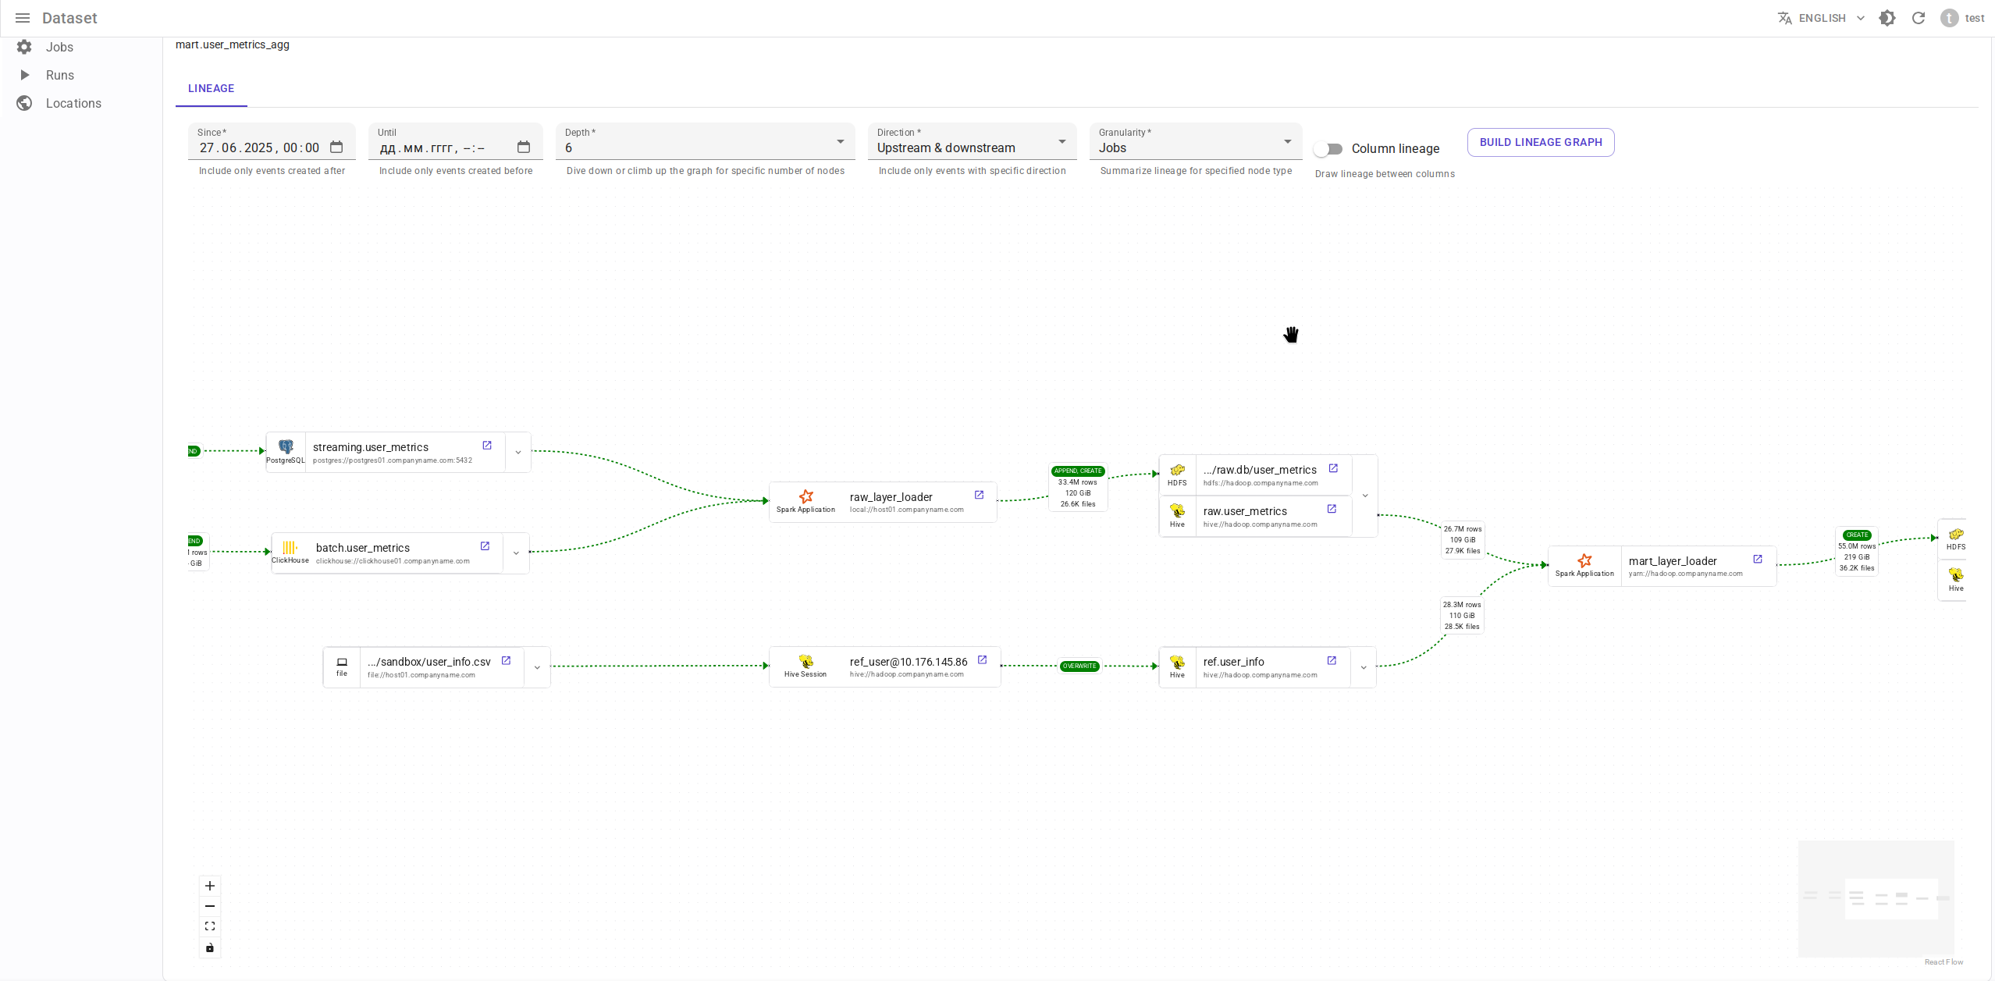Go to Runs in sidebar
Screen dimensions: 1995x981
(x=60, y=75)
